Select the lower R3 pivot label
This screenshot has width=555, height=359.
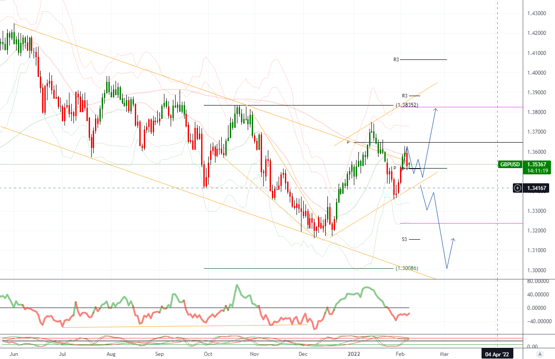404,96
